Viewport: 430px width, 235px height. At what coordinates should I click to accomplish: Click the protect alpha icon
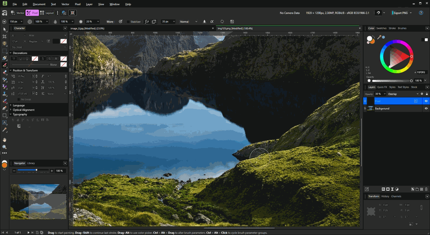click(x=212, y=21)
